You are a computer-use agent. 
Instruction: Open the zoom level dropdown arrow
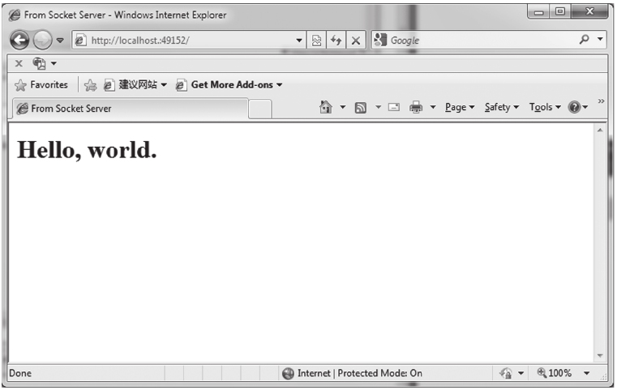click(586, 373)
